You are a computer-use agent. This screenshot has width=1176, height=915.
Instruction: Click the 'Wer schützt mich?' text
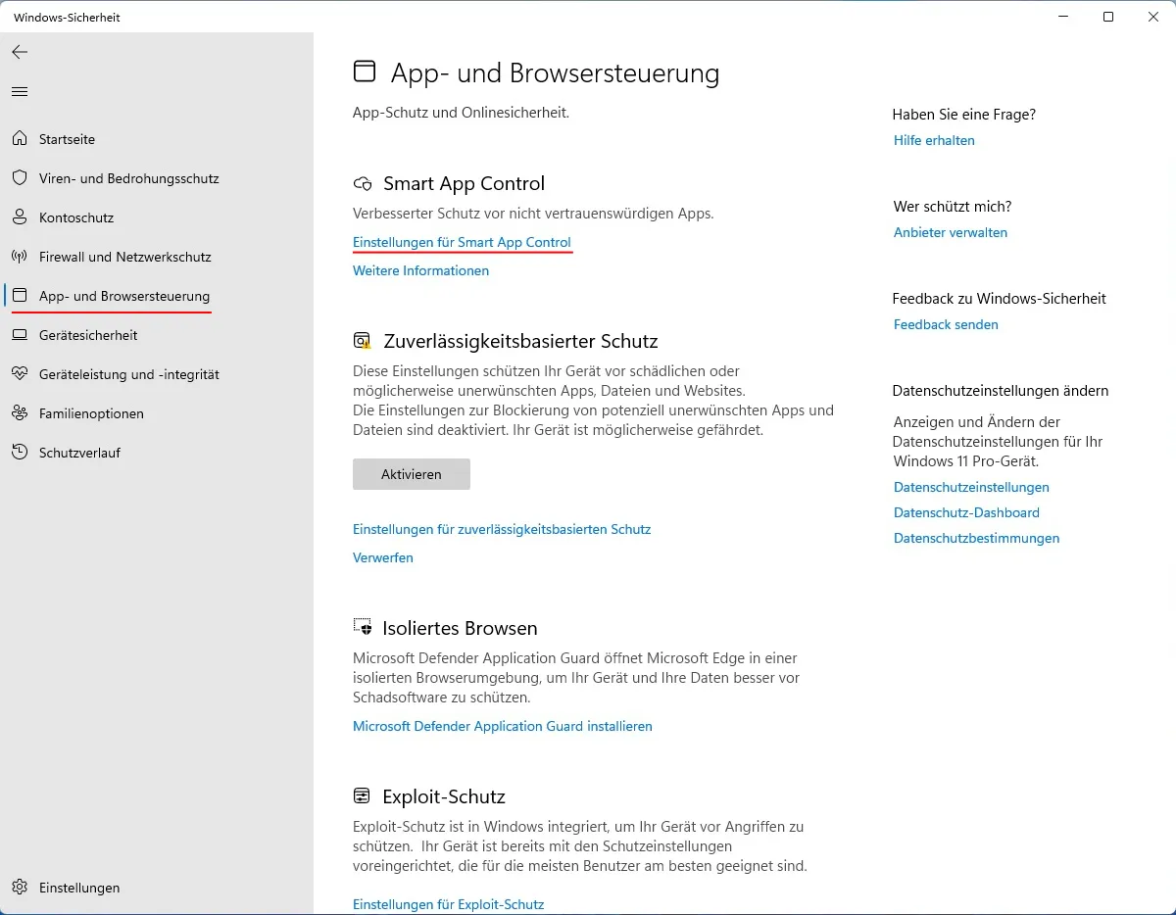(953, 207)
